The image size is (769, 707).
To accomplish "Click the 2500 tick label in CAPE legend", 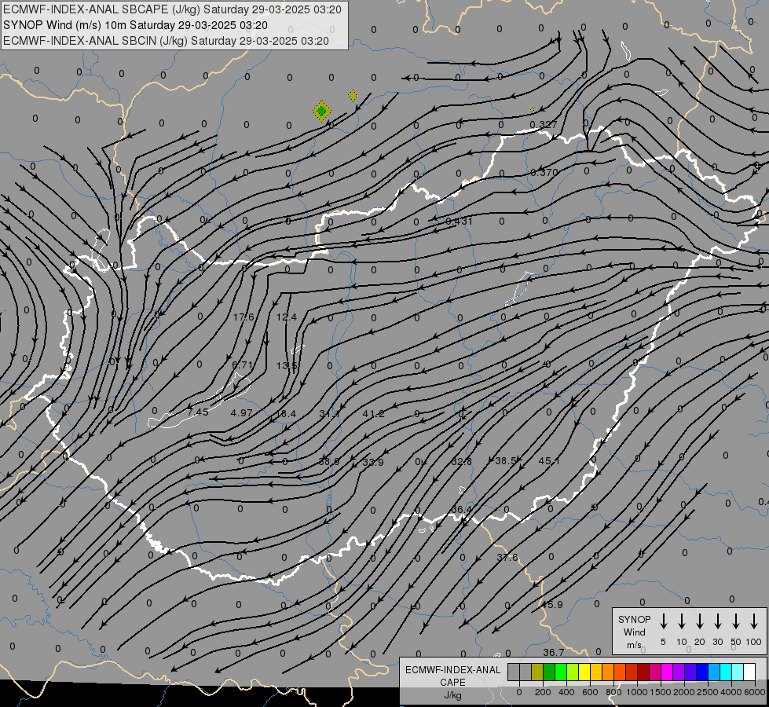I will pyautogui.click(x=707, y=692).
